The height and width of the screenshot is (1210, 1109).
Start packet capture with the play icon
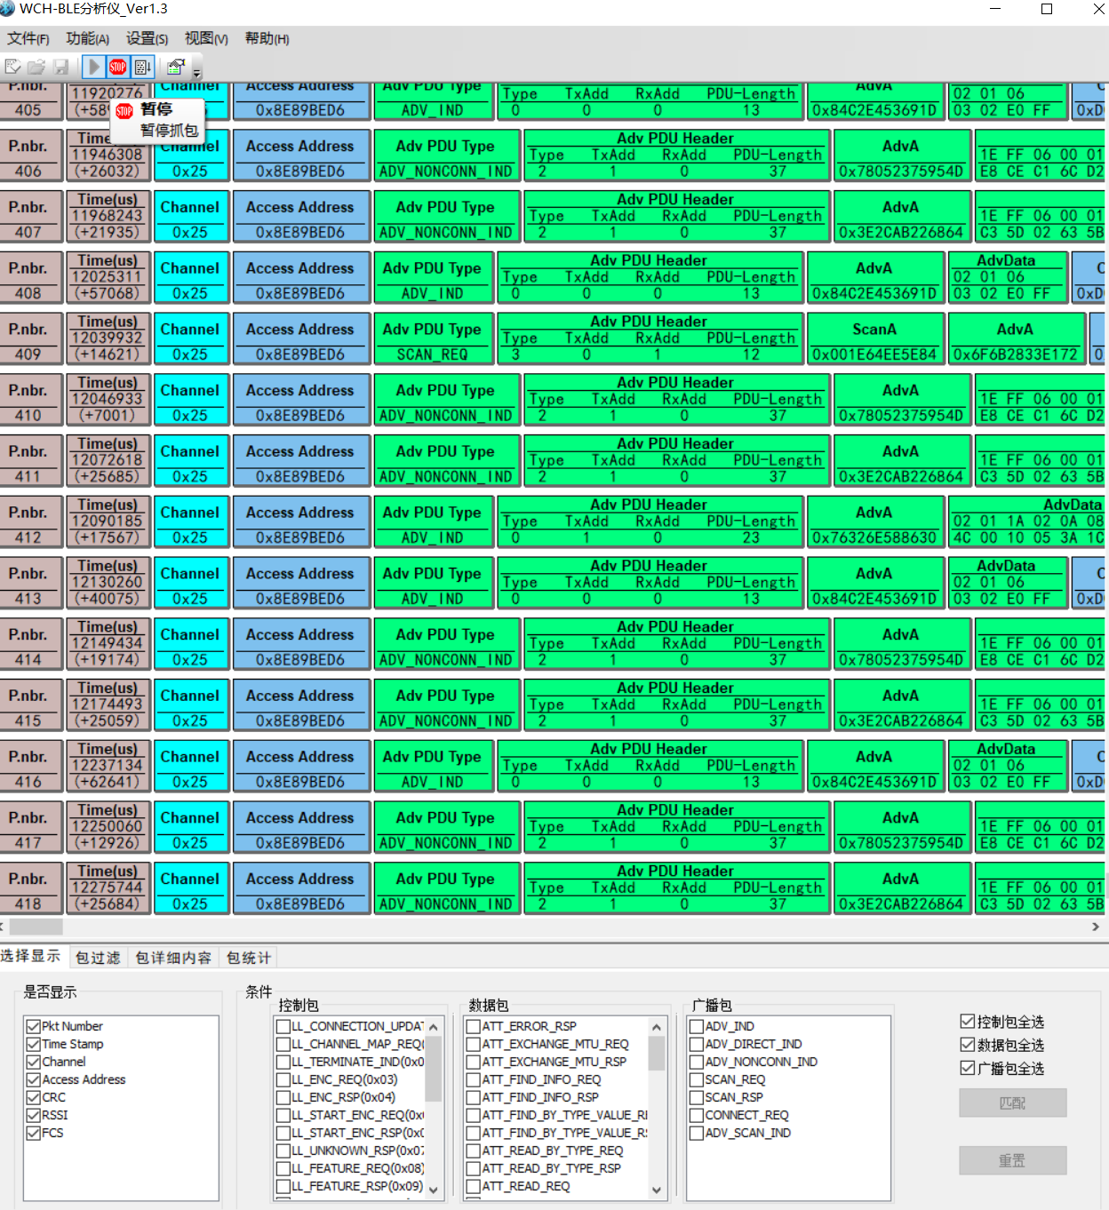click(93, 66)
